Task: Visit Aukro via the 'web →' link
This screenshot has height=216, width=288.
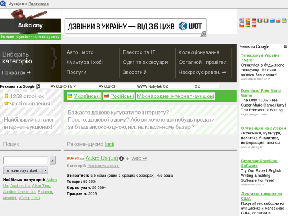Action: coord(139,158)
